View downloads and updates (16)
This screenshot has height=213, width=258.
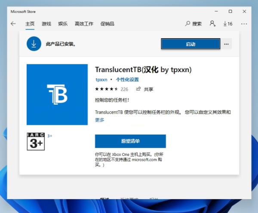(228, 24)
